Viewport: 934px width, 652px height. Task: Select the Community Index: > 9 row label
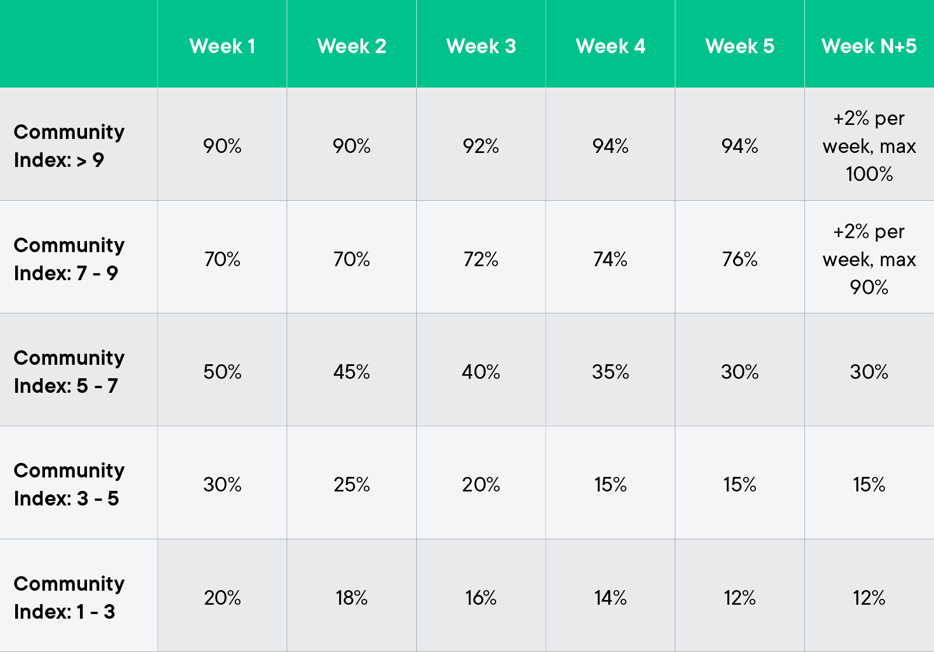pyautogui.click(x=69, y=146)
